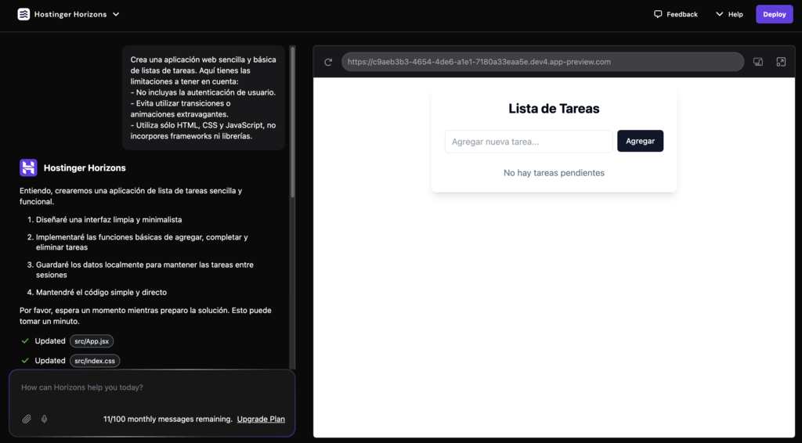Expand the Hostinger Horizons project dropdown
This screenshot has width=802, height=443.
[116, 14]
